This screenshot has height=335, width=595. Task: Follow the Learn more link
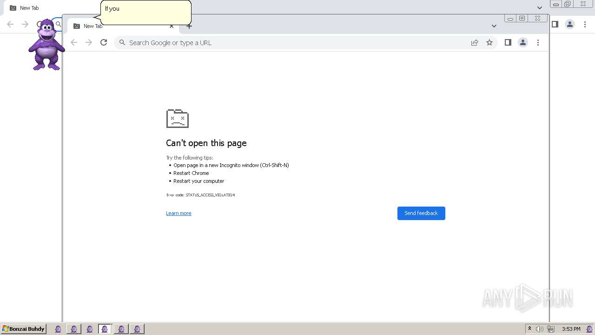pyautogui.click(x=178, y=213)
